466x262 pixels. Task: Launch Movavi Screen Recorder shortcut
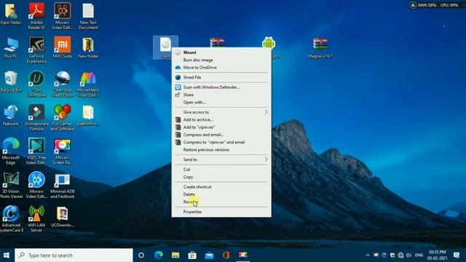point(63,151)
